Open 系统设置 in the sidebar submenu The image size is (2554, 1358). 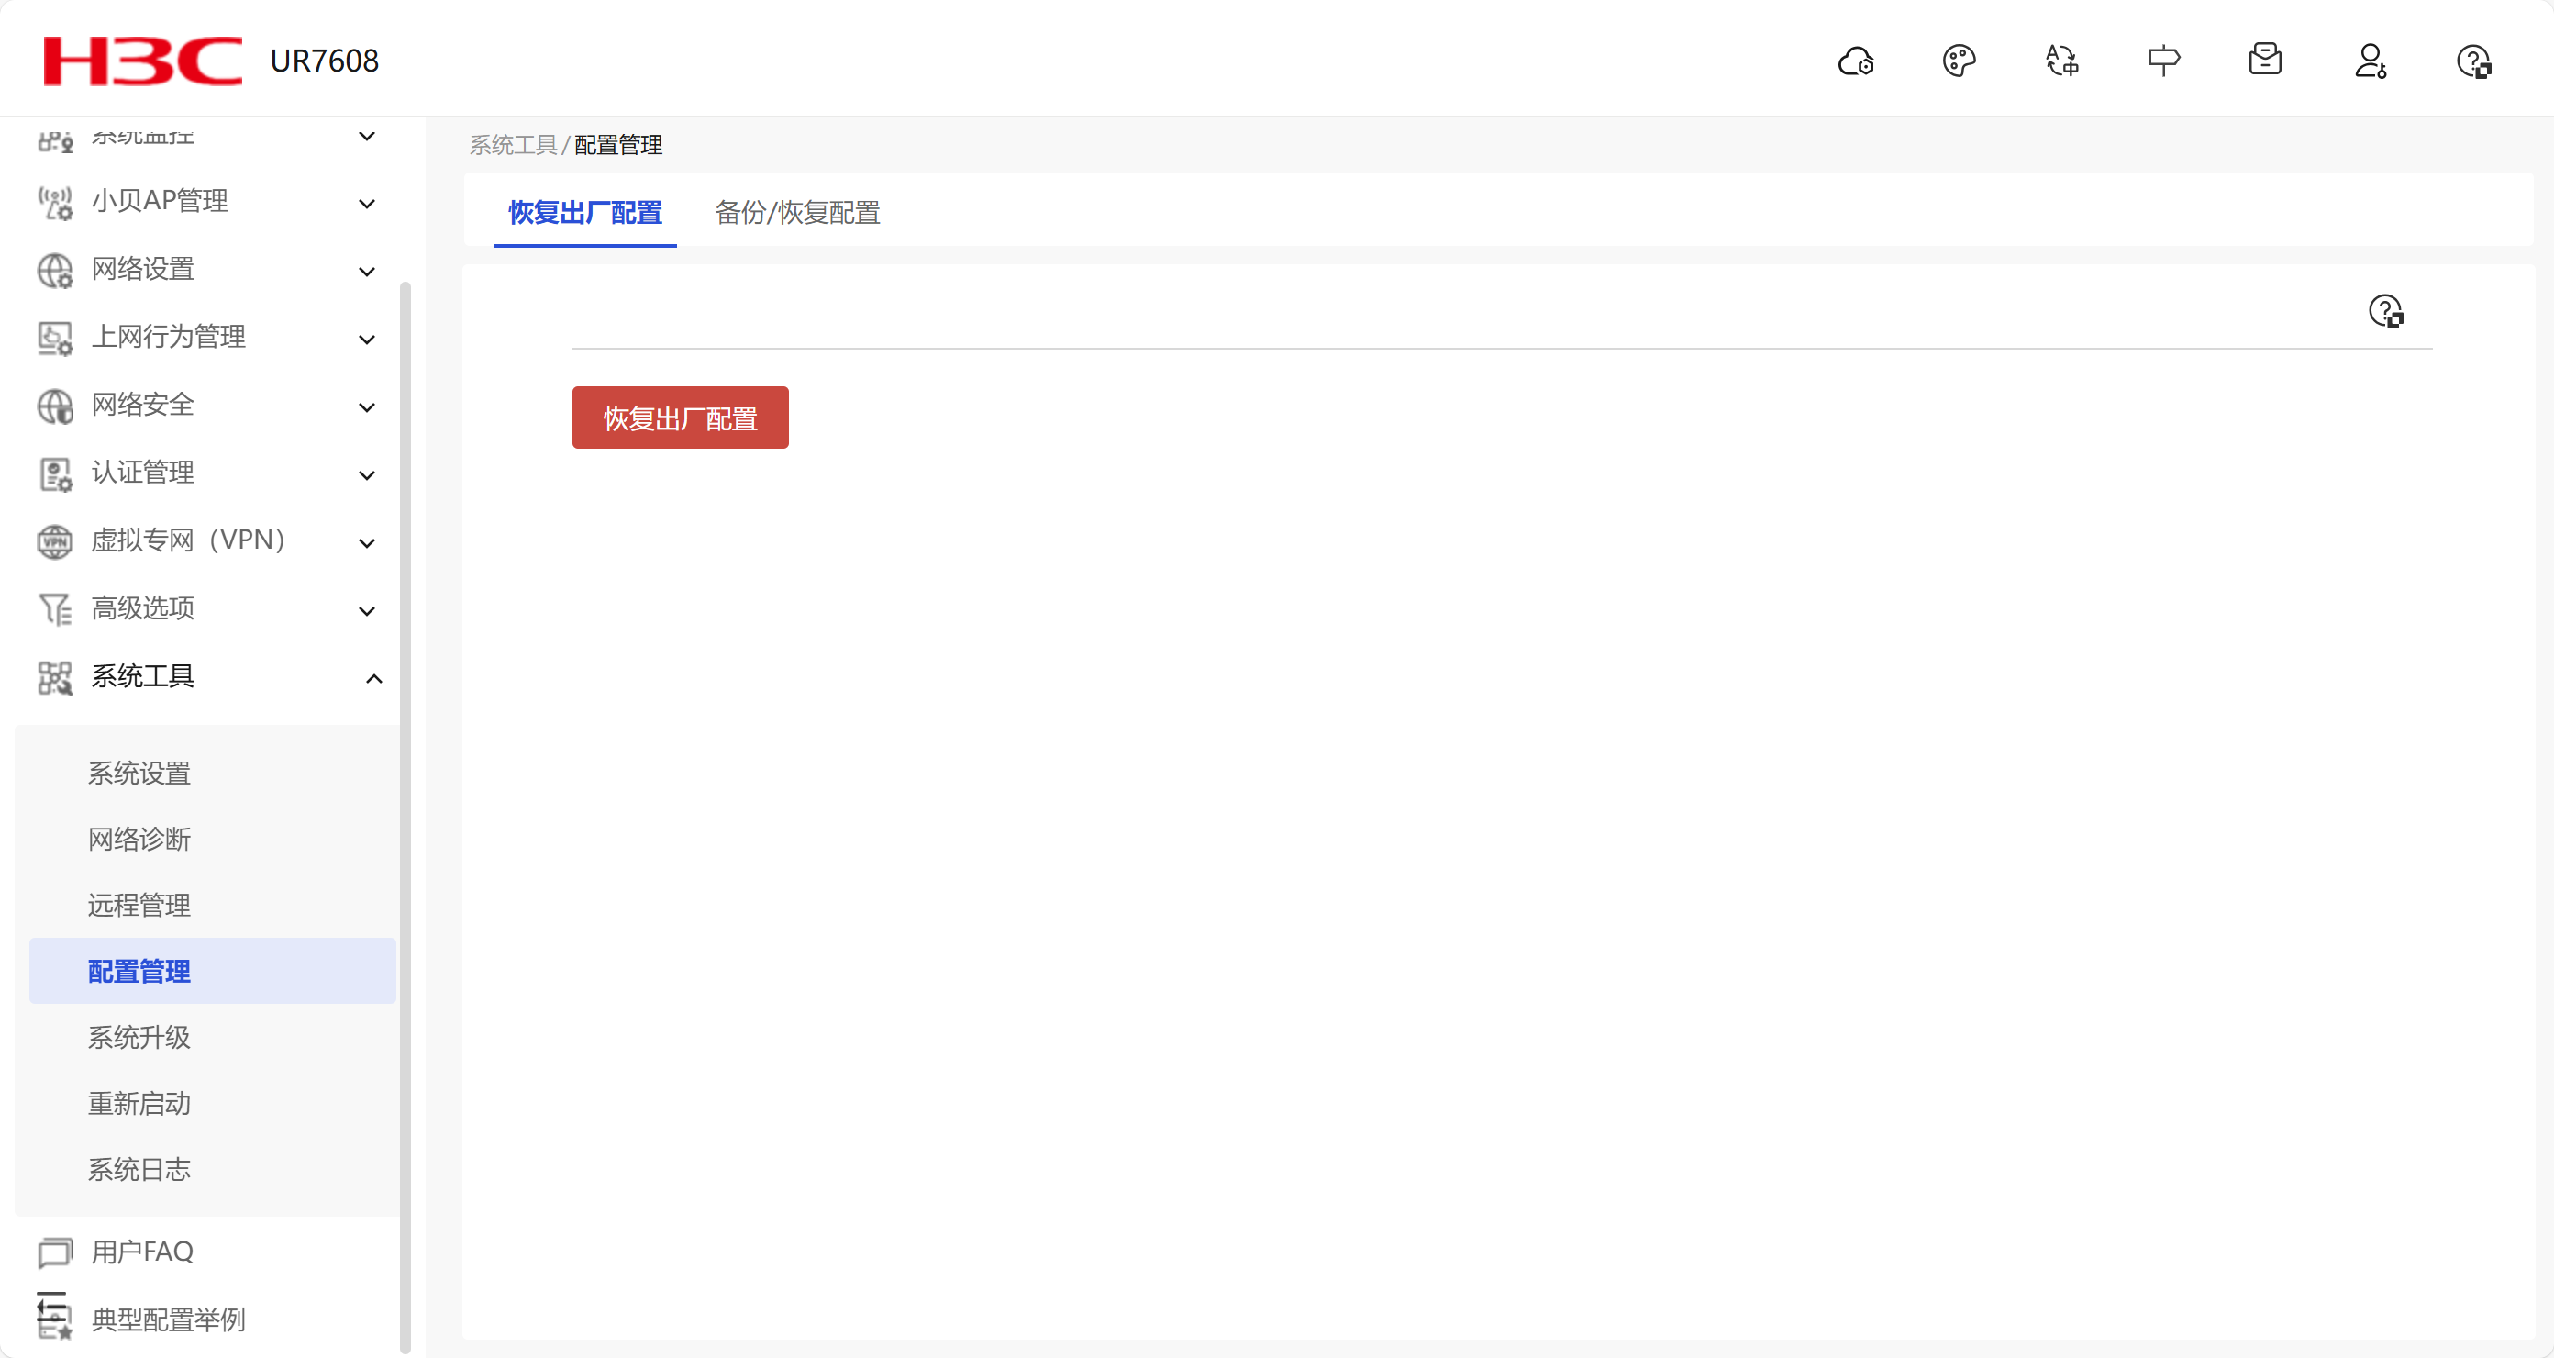tap(139, 773)
